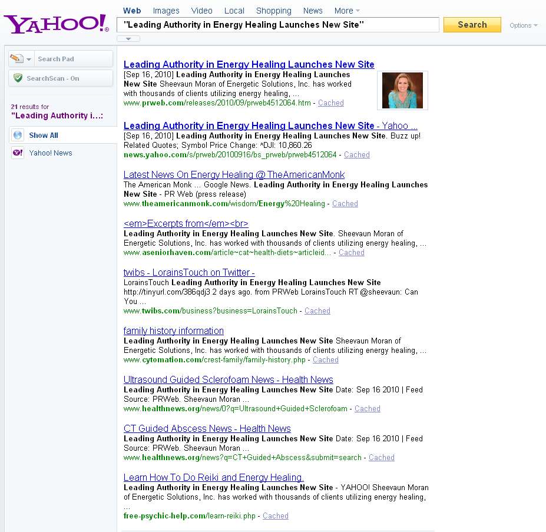Open Cached link for CT Guided Abscess result
Screen dimensions: 546x532
[x=382, y=457]
